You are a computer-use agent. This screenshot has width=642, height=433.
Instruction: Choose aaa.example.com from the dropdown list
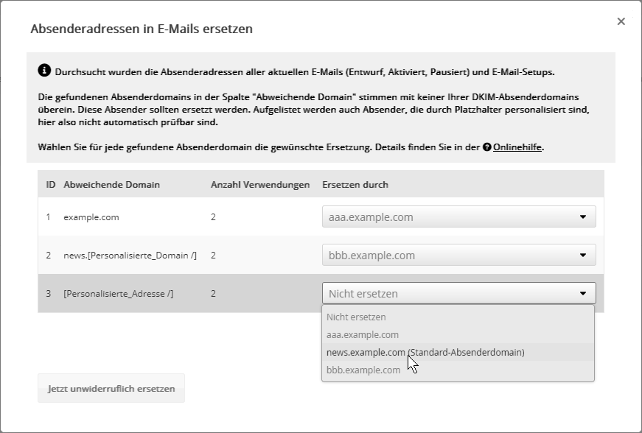(x=363, y=335)
